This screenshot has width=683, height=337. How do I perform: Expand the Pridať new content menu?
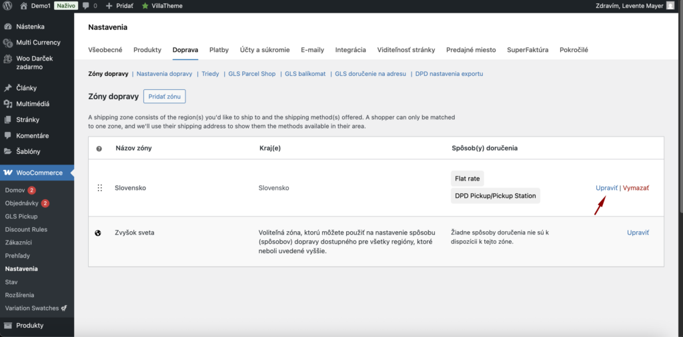(x=119, y=6)
